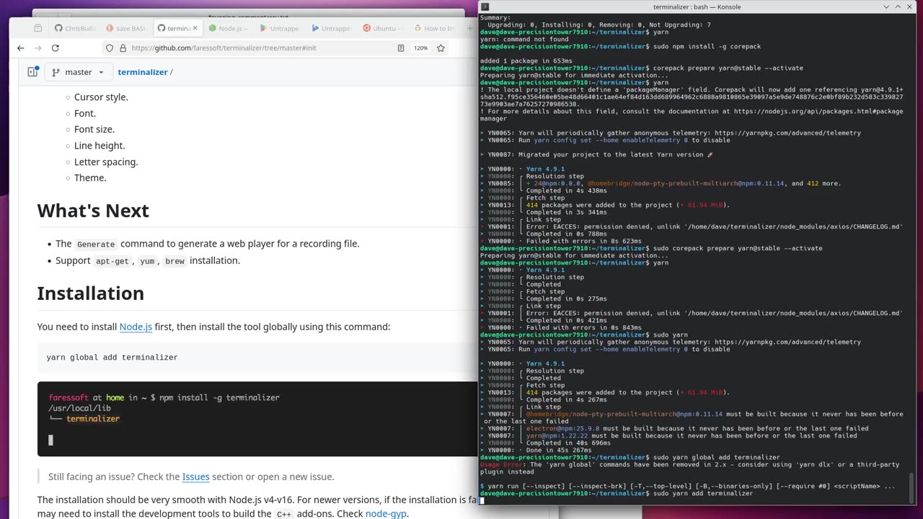Click the 'sudo yarn add terminalizer' command line
The height and width of the screenshot is (519, 923).
[702, 493]
